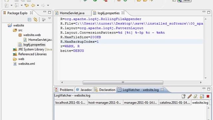This screenshot has height=120, width=213.
Task: Select the JRE System Library node
Action: pos(35,49)
